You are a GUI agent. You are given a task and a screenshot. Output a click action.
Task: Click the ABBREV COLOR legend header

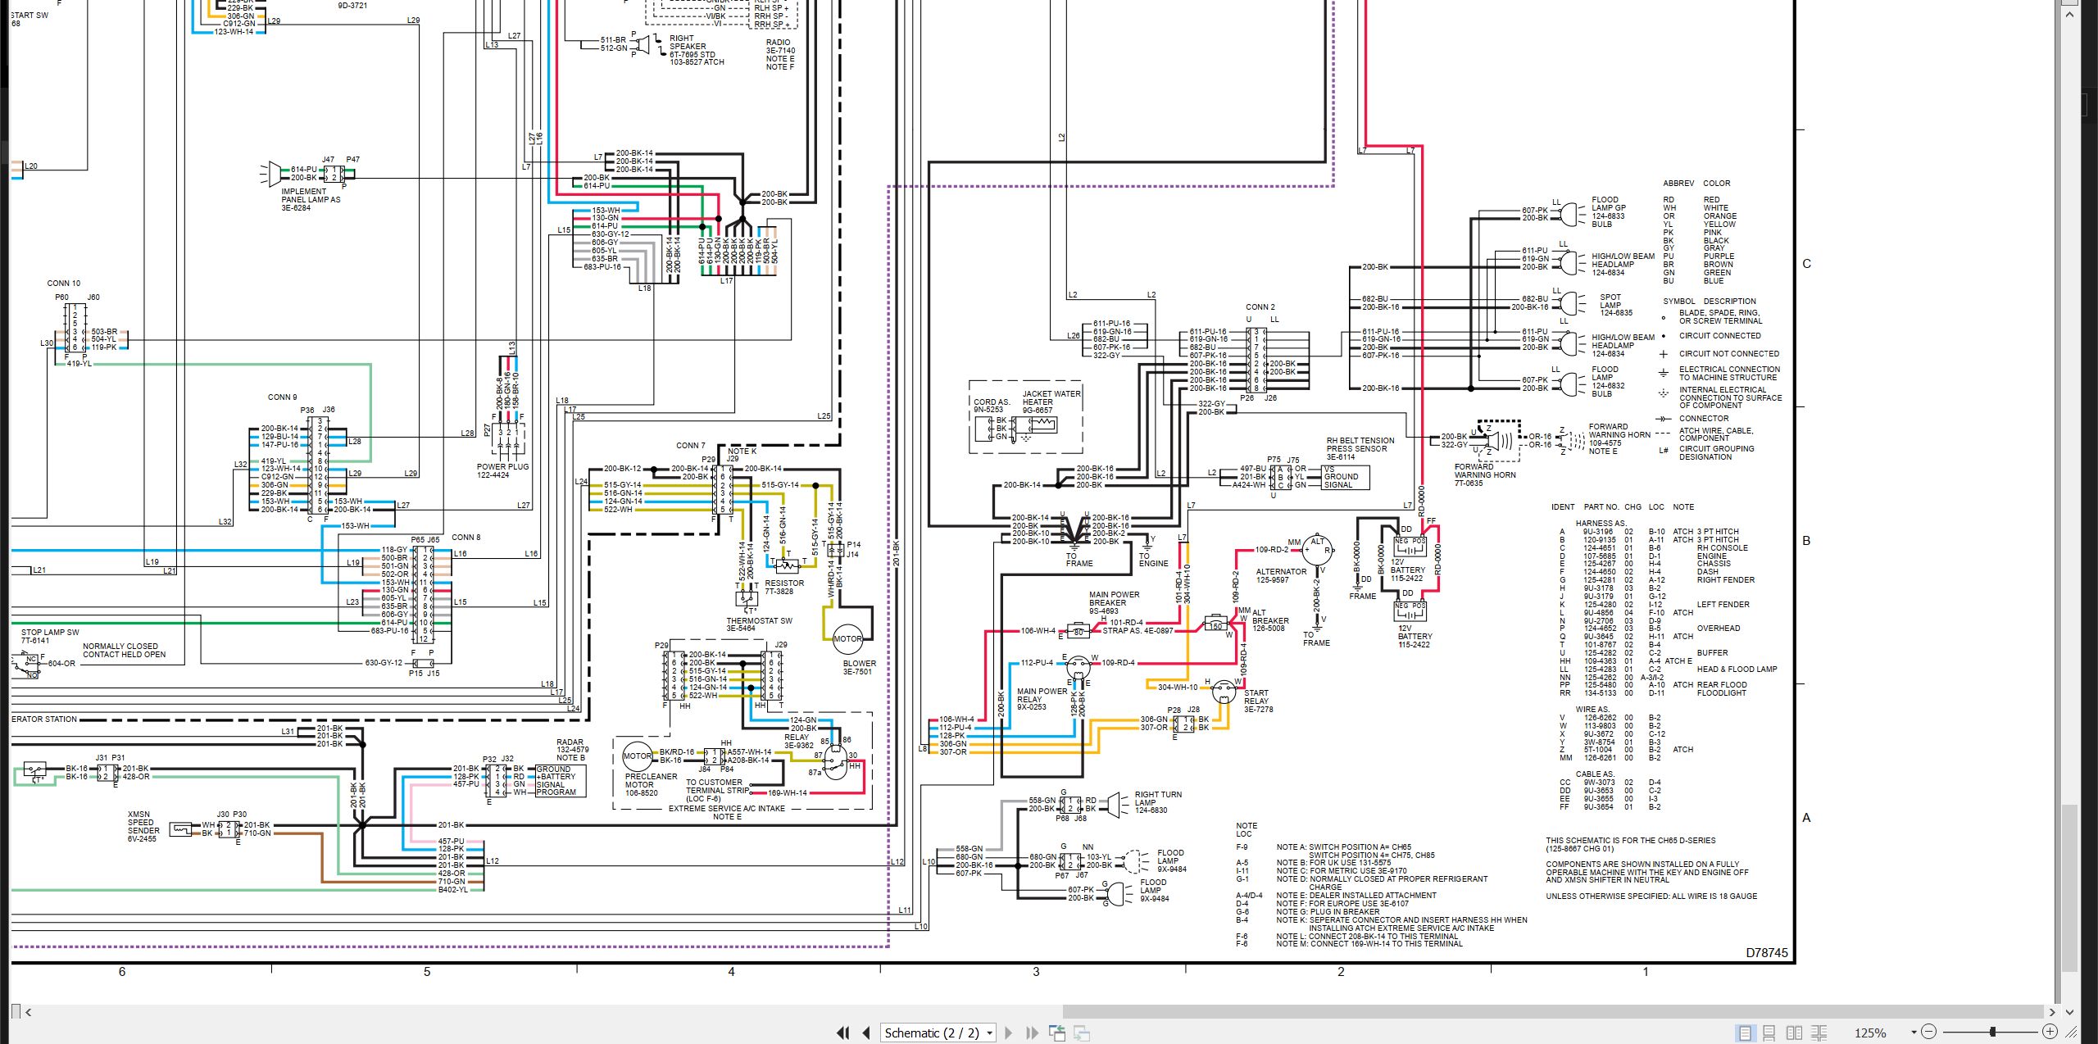coord(1696,184)
